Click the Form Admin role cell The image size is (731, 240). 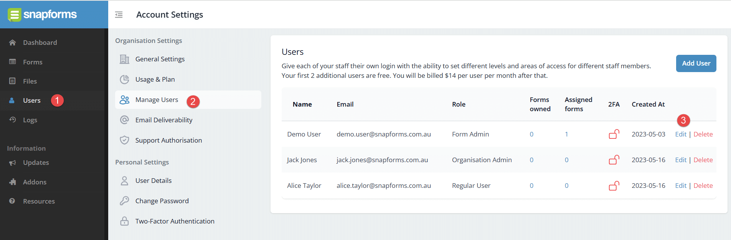click(x=470, y=134)
